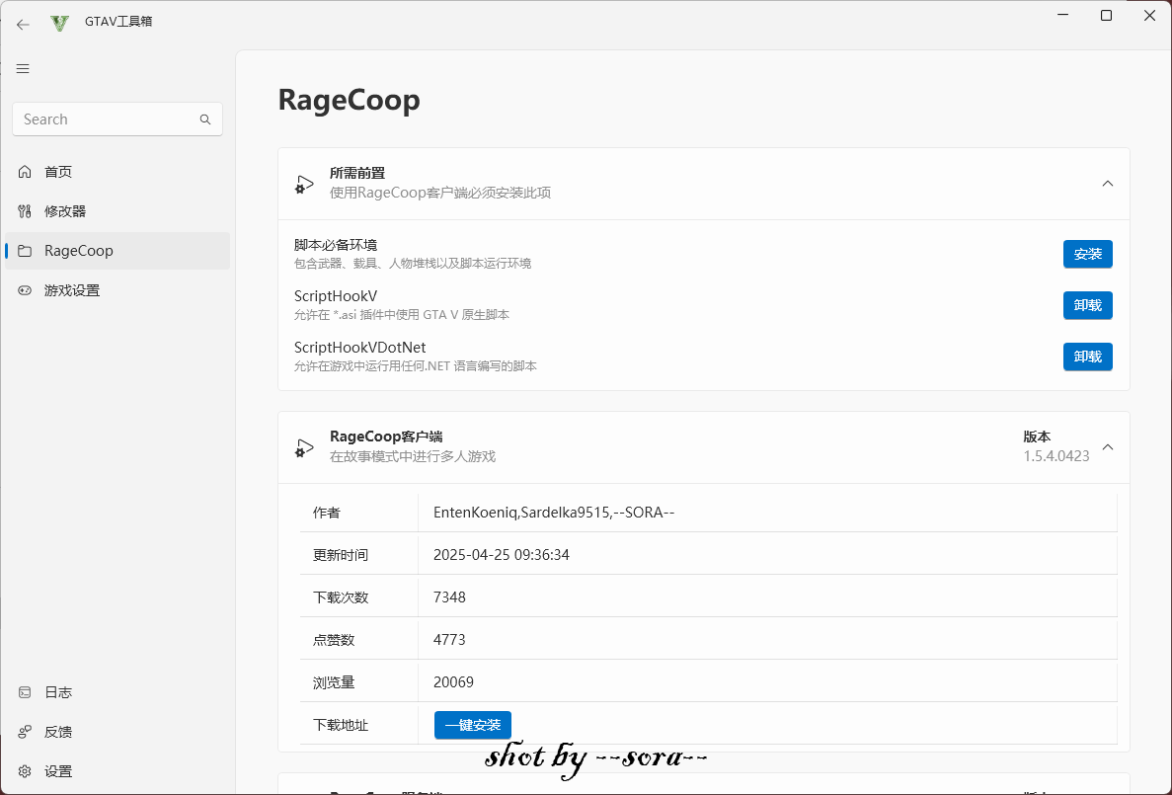Screen dimensions: 1172x795
Task: Open the 日志 page
Action: pyautogui.click(x=117, y=692)
